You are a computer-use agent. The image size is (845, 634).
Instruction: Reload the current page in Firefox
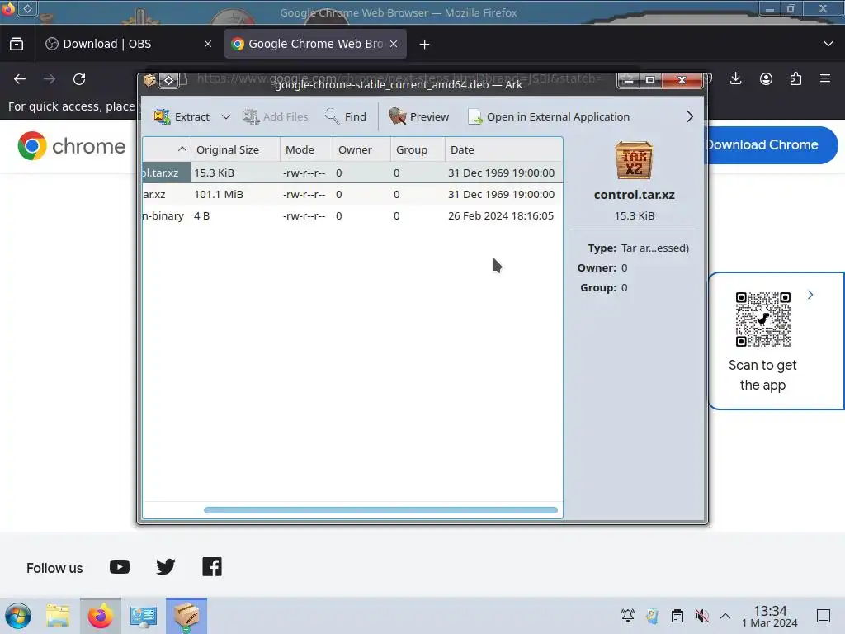coord(79,79)
